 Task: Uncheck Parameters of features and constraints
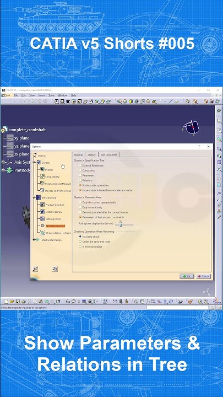pos(80,217)
